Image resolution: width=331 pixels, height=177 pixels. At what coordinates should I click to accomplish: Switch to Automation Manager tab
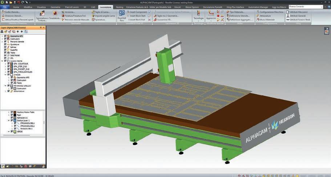(x=258, y=7)
